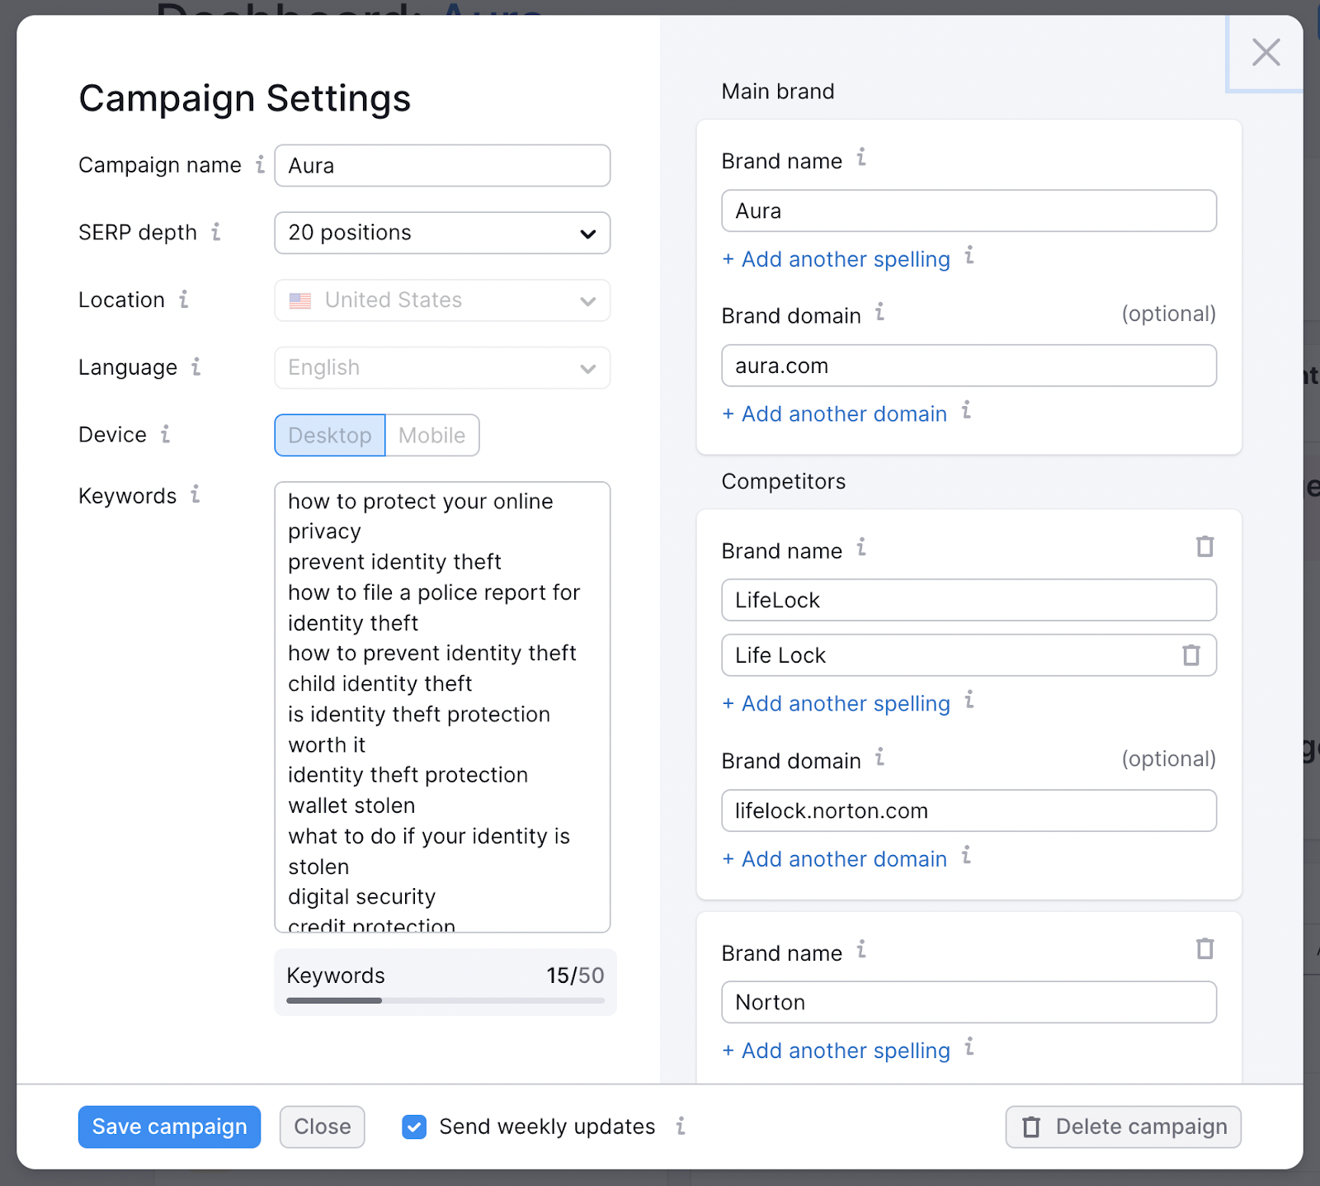Click the Save campaign button
Screen dimensions: 1320x1186
(169, 1127)
